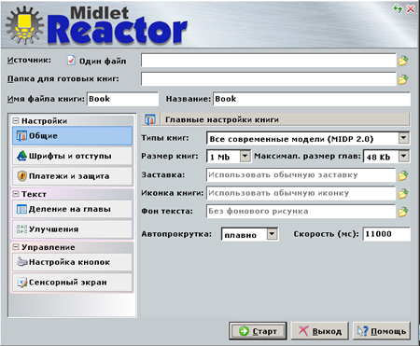Image resolution: width=420 pixels, height=346 pixels.
Task: Open the Улучшения page
Action: click(x=72, y=229)
